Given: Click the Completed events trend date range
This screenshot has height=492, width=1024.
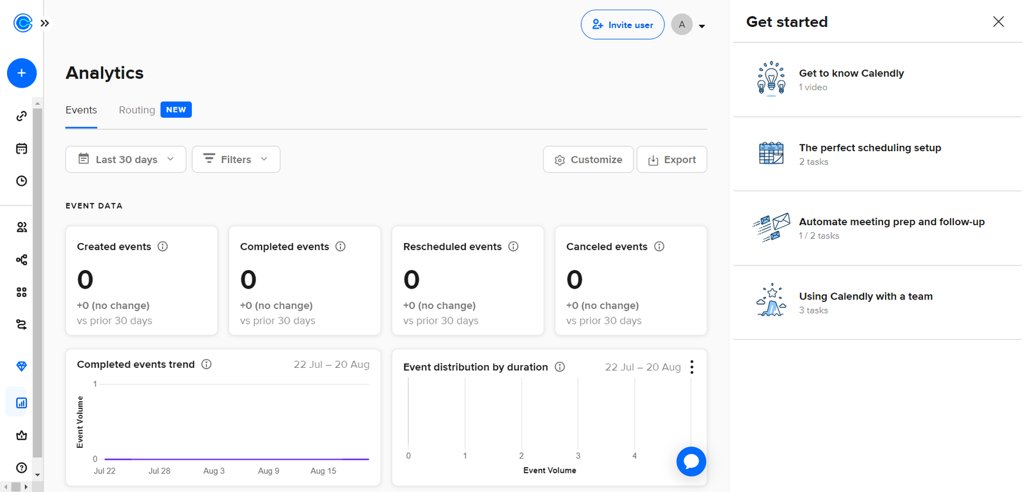Looking at the screenshot, I should click(x=332, y=364).
